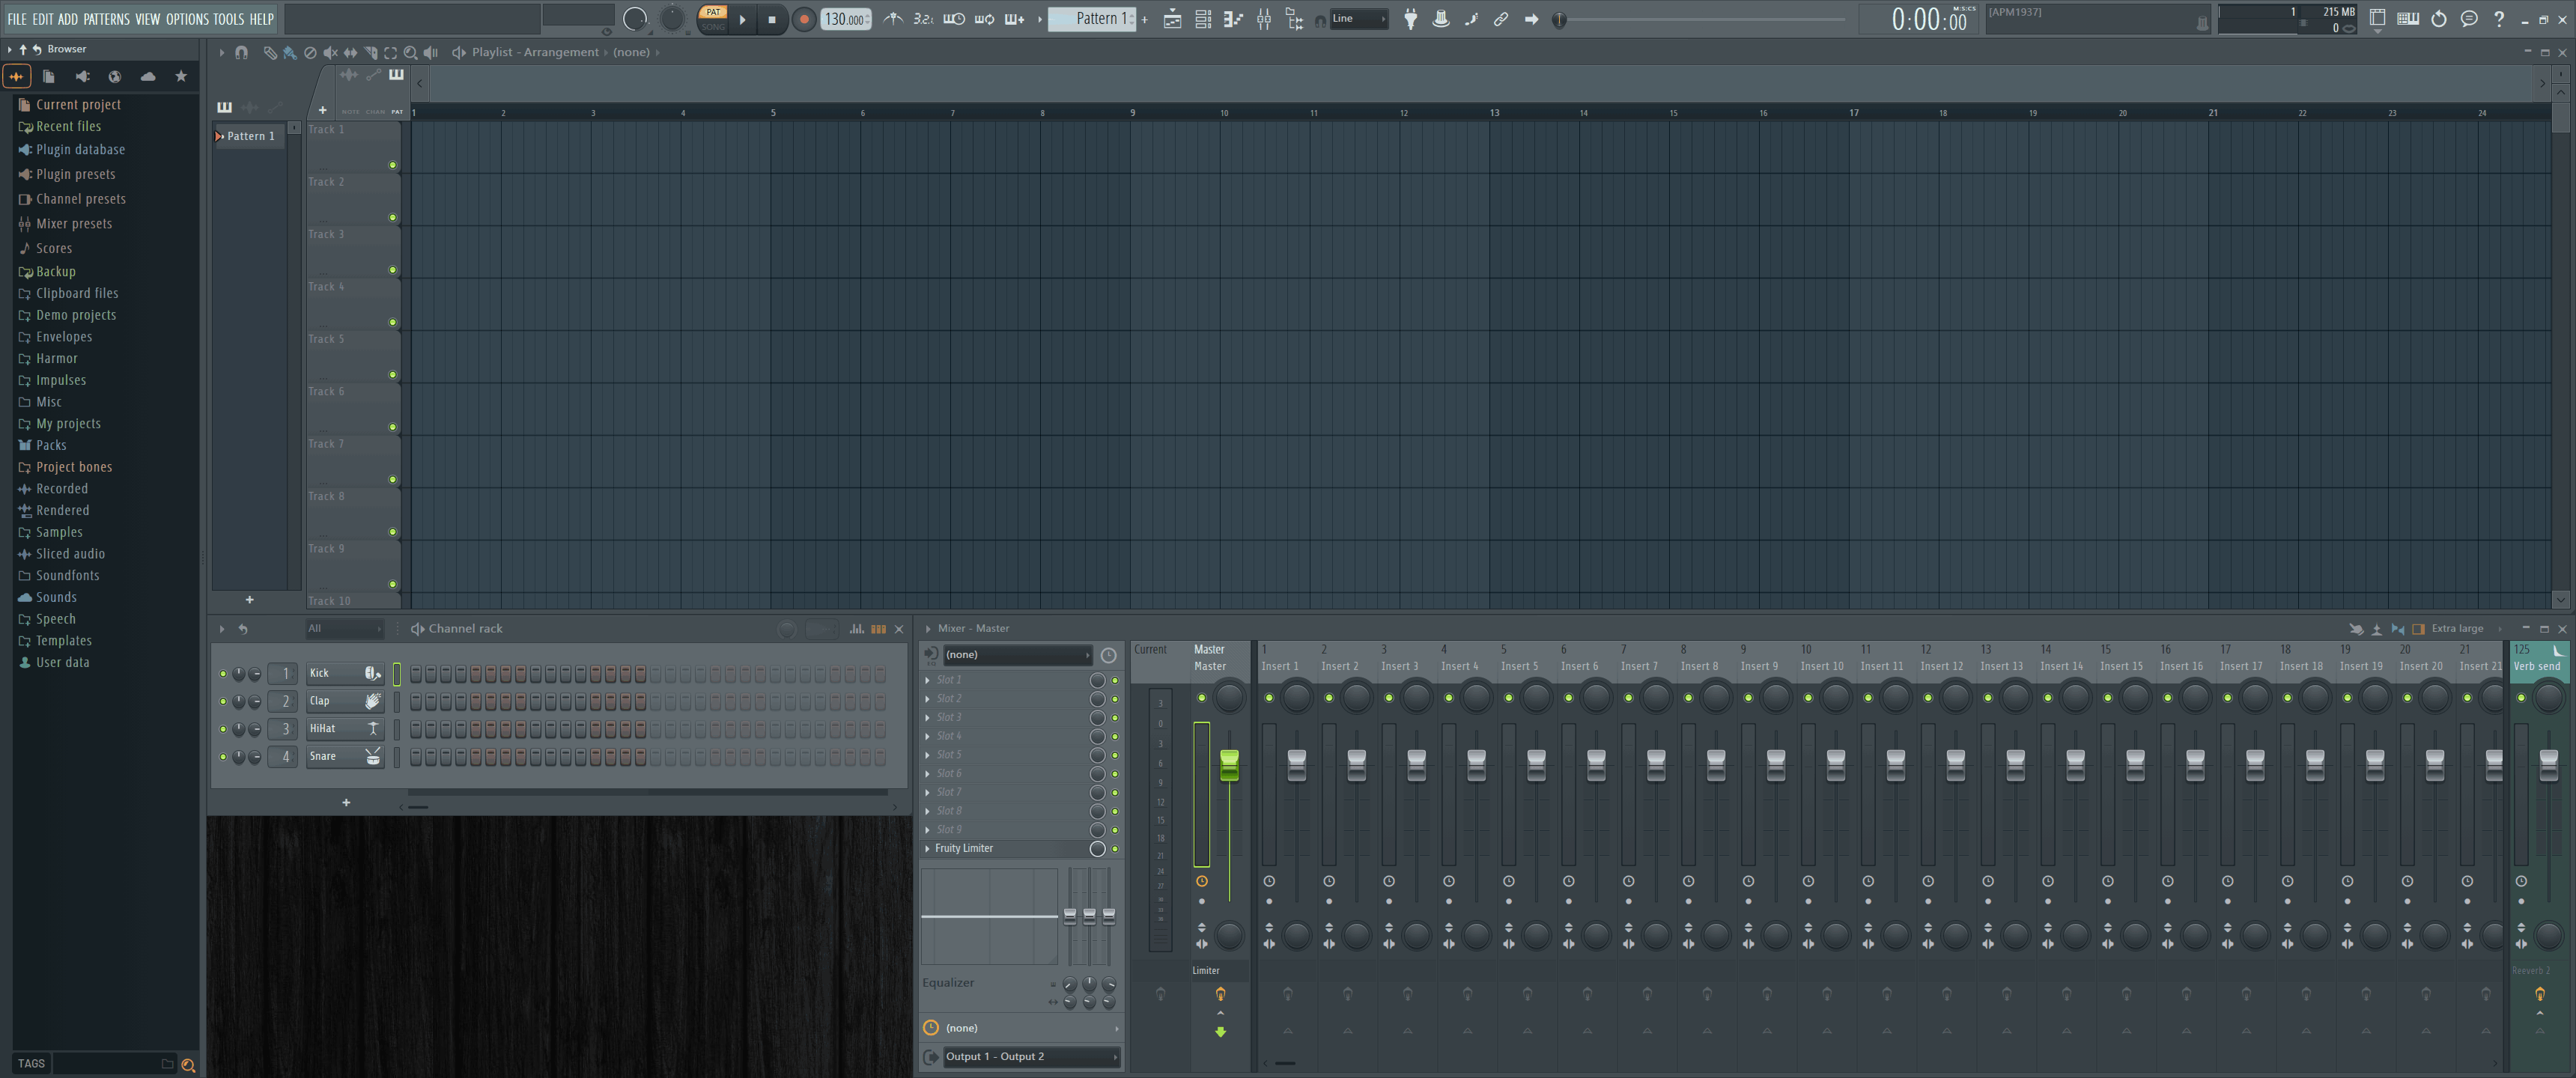Click the Typing keyboard to piano icon
This screenshot has width=2576, height=1078.
(x=2408, y=19)
